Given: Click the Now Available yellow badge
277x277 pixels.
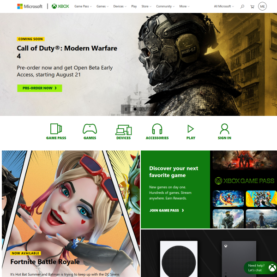Looking at the screenshot, I should click(x=25, y=253).
